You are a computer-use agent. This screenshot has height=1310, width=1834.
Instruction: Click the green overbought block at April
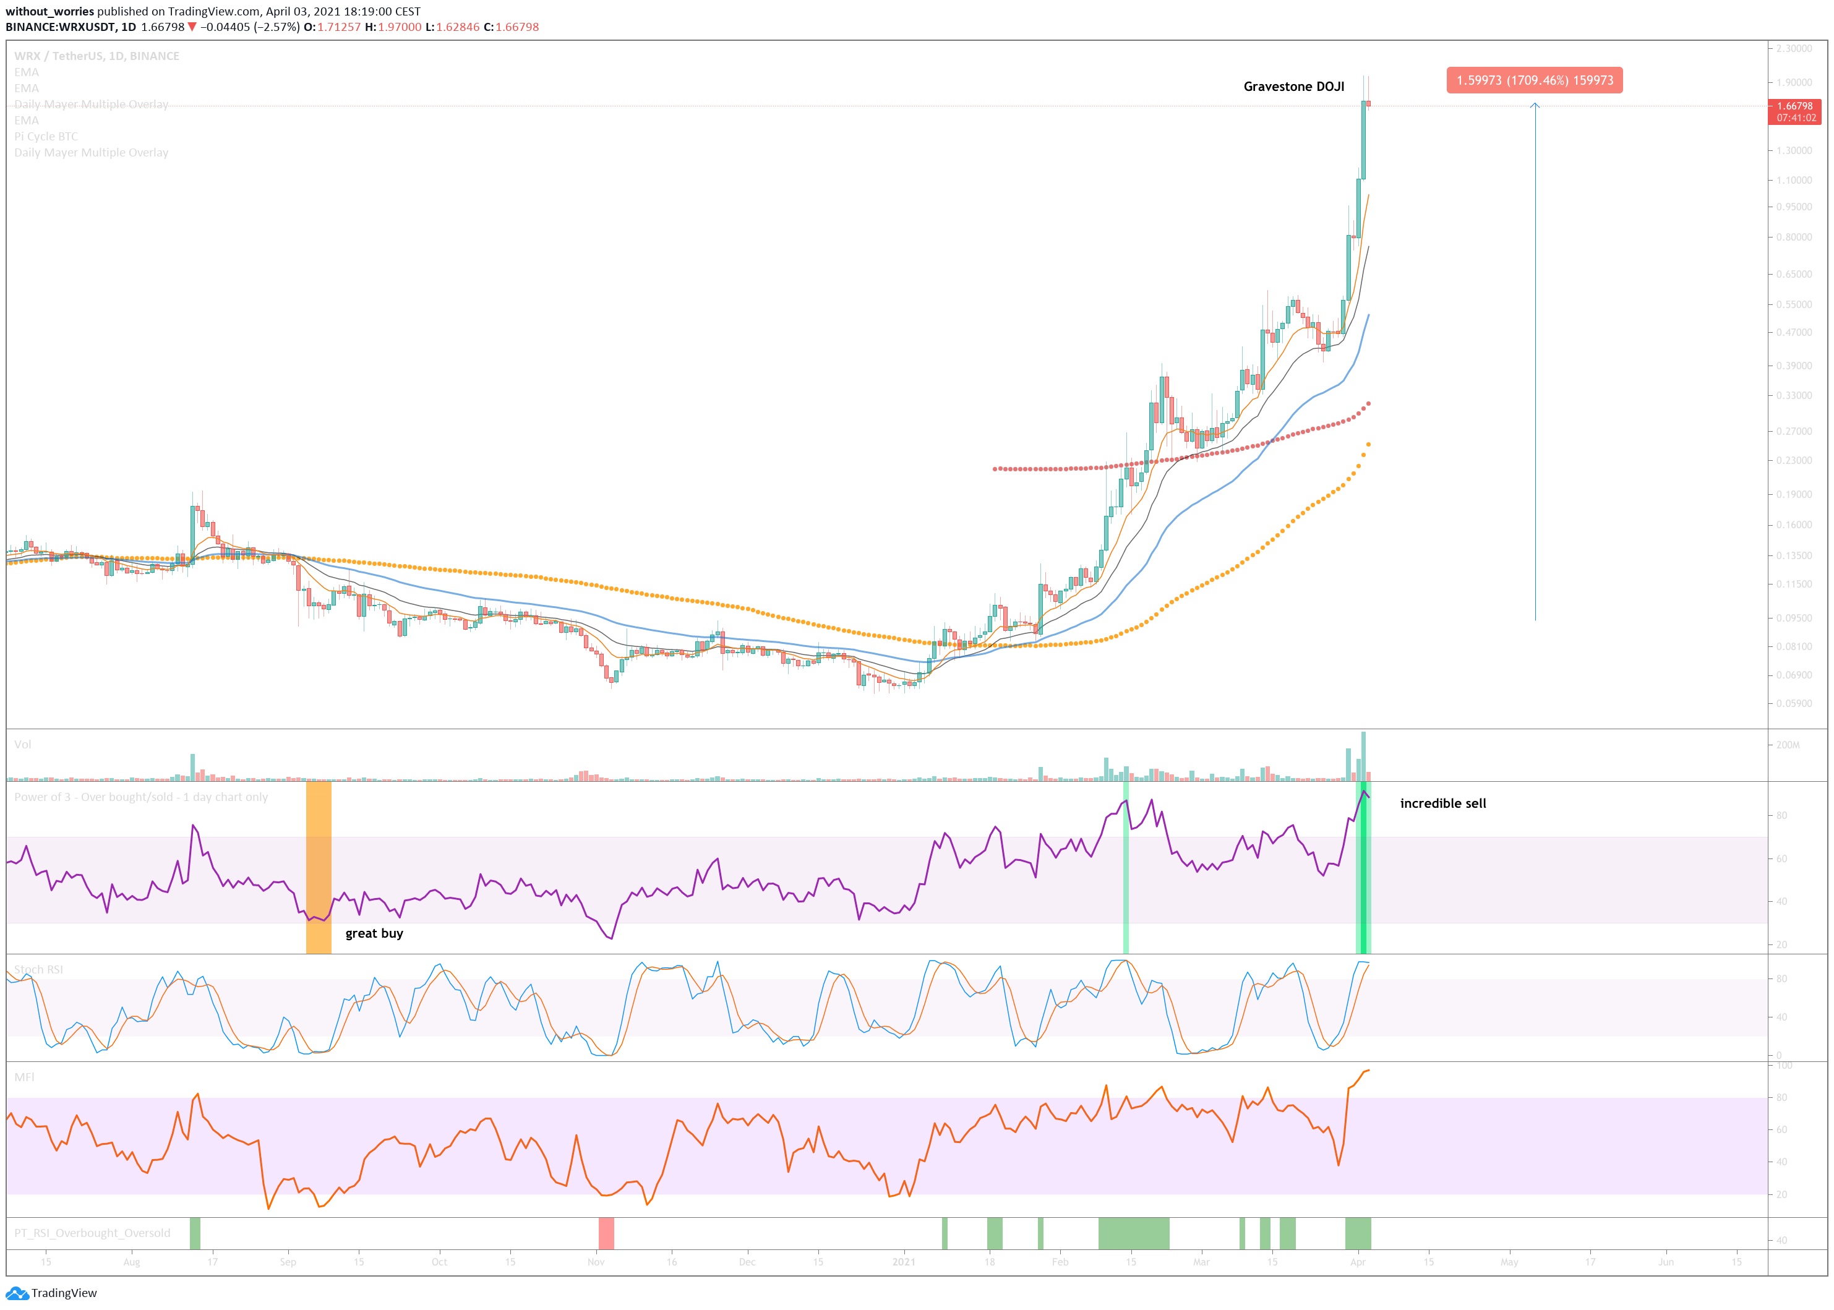(1358, 1233)
